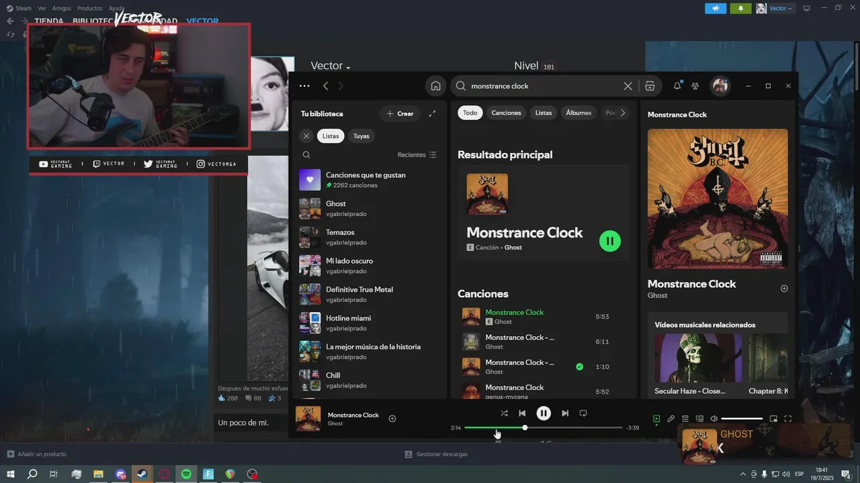Open Definitive True Metal playlist
The height and width of the screenshot is (483, 860).
(x=368, y=294)
